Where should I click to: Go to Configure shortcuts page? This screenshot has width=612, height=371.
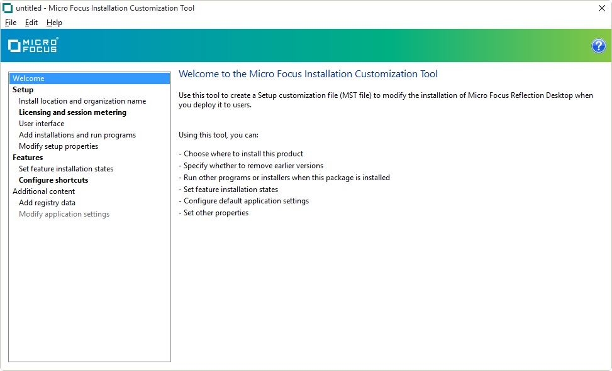53,180
